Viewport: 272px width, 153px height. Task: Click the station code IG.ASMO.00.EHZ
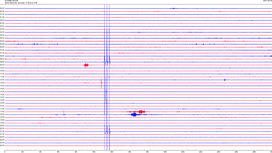click(x=11, y=1)
